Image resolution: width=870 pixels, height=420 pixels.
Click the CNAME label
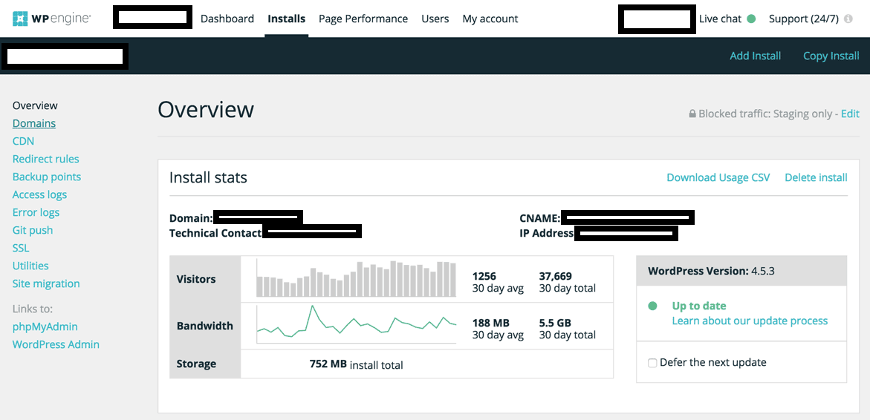click(x=540, y=218)
